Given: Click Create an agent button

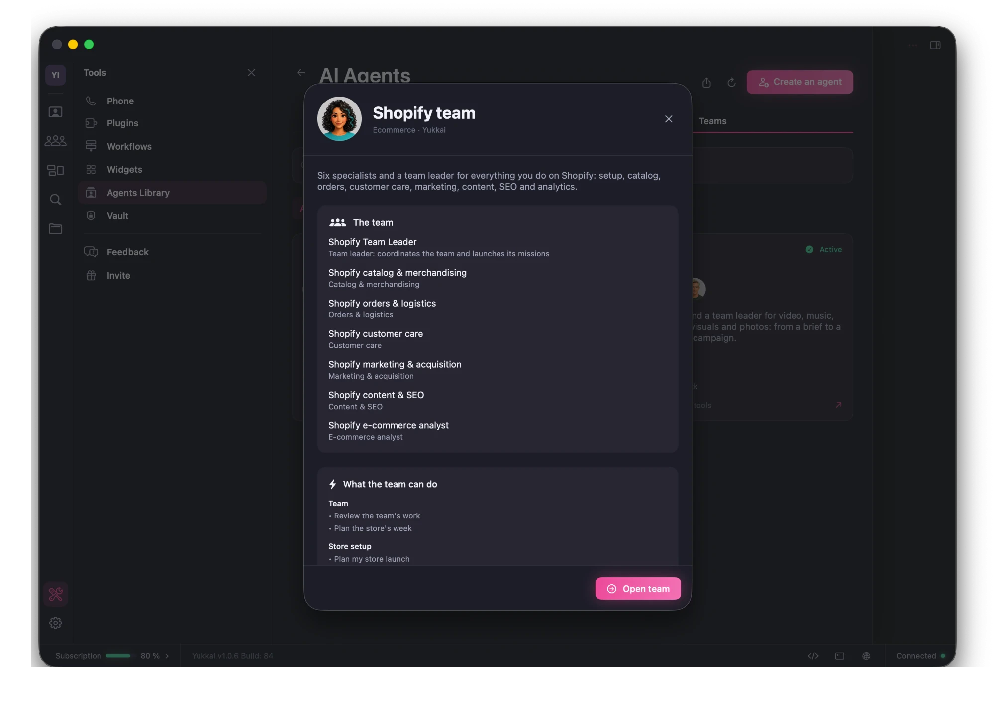Looking at the screenshot, I should click(x=799, y=82).
